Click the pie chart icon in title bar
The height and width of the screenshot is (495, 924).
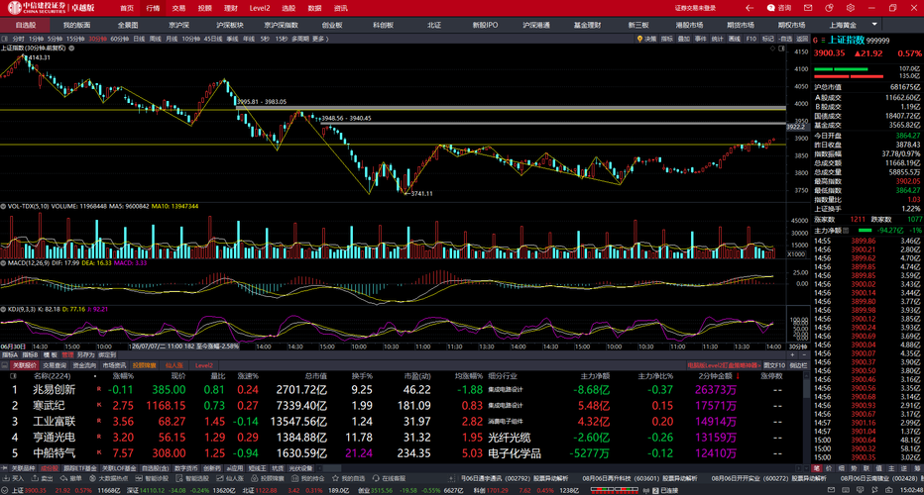click(x=829, y=8)
